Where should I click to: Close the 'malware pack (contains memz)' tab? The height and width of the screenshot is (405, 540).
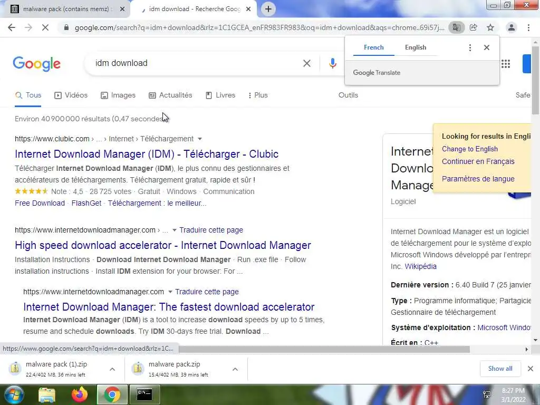[x=122, y=9]
